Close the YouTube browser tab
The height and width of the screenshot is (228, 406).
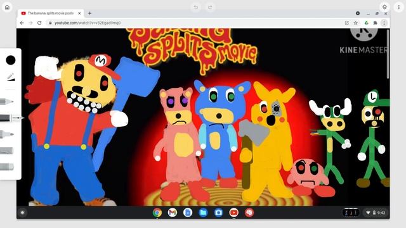pyautogui.click(x=79, y=13)
